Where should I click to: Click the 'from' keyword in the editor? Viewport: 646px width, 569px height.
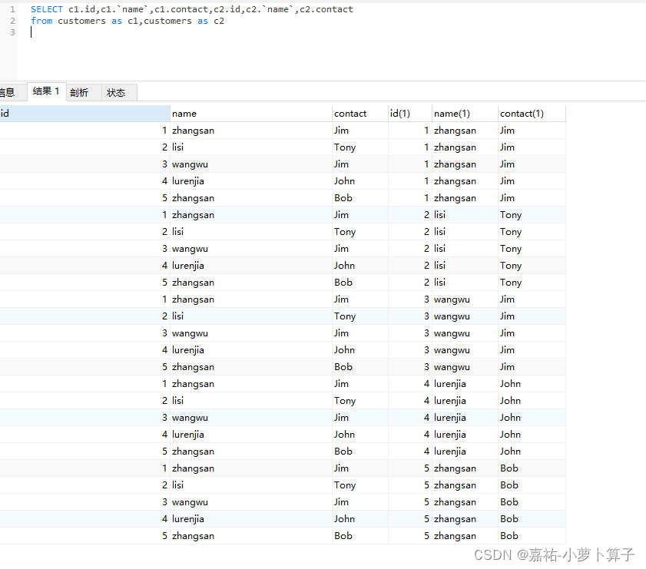tap(41, 21)
